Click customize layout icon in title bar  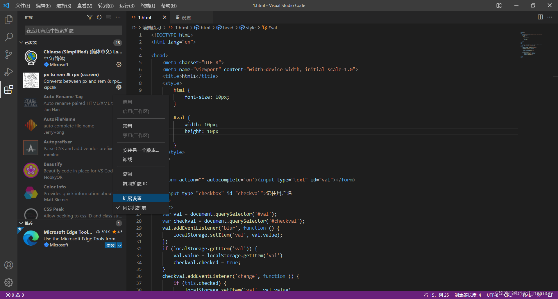499,6
